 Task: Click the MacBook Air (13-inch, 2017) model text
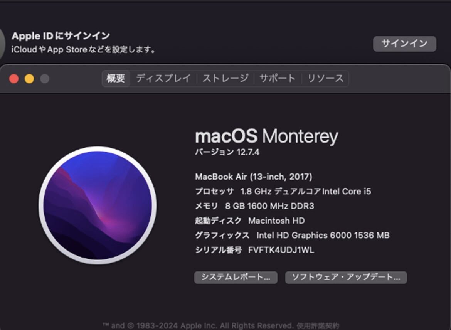(253, 177)
